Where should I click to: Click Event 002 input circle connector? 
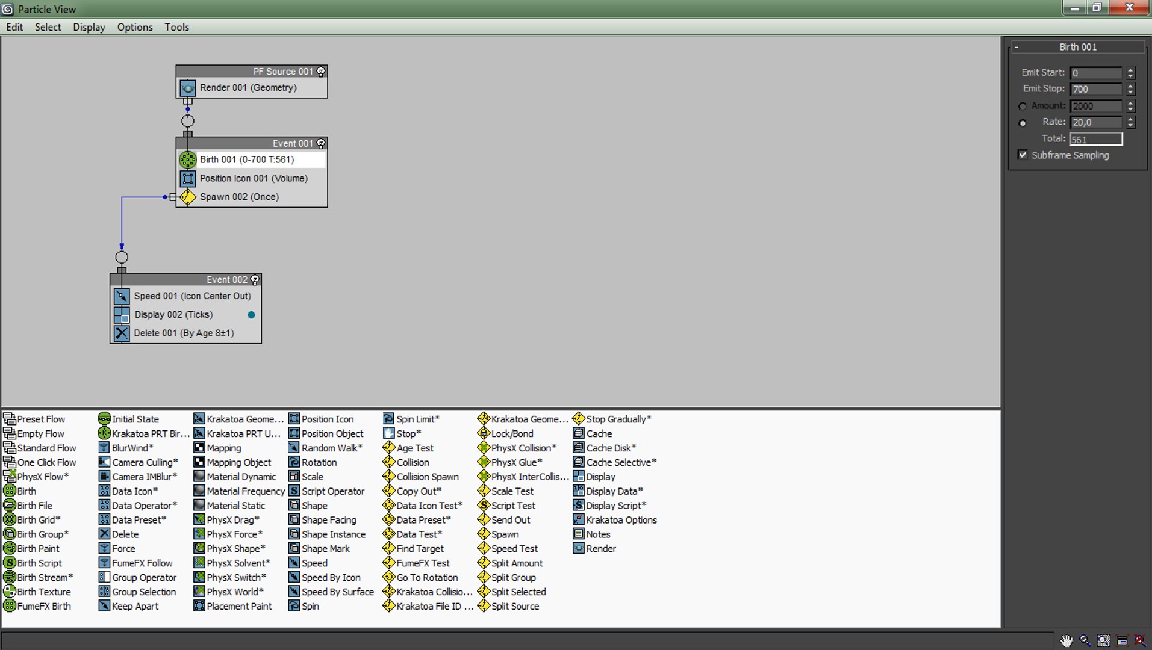click(x=122, y=258)
